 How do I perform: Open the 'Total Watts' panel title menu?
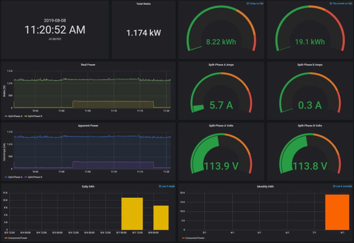(x=143, y=4)
